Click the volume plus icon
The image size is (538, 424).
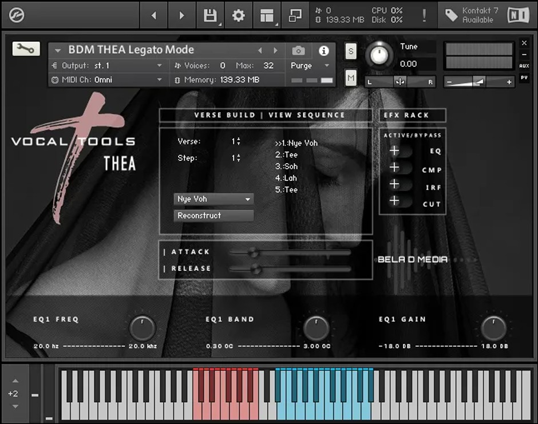pos(509,82)
